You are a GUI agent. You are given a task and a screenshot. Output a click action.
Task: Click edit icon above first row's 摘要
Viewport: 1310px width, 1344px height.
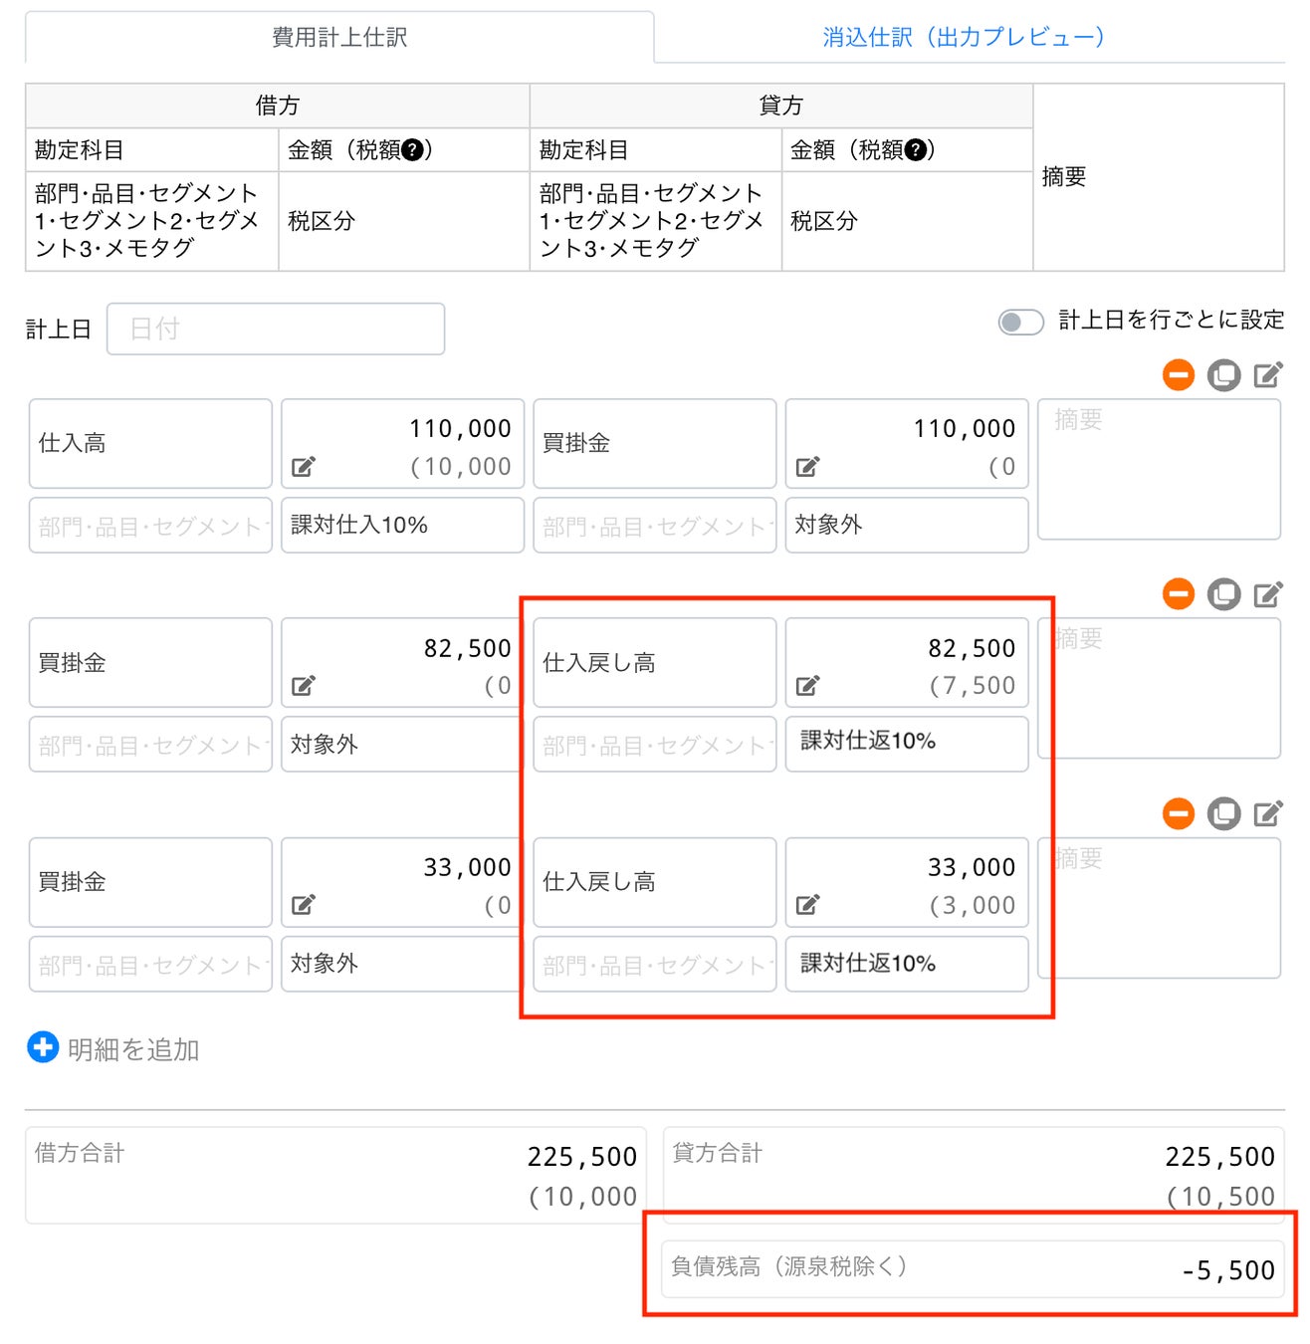pyautogui.click(x=1267, y=375)
